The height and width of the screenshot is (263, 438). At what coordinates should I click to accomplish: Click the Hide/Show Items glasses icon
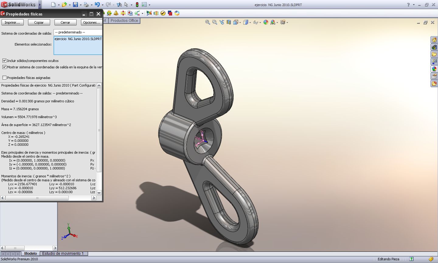[255, 22]
